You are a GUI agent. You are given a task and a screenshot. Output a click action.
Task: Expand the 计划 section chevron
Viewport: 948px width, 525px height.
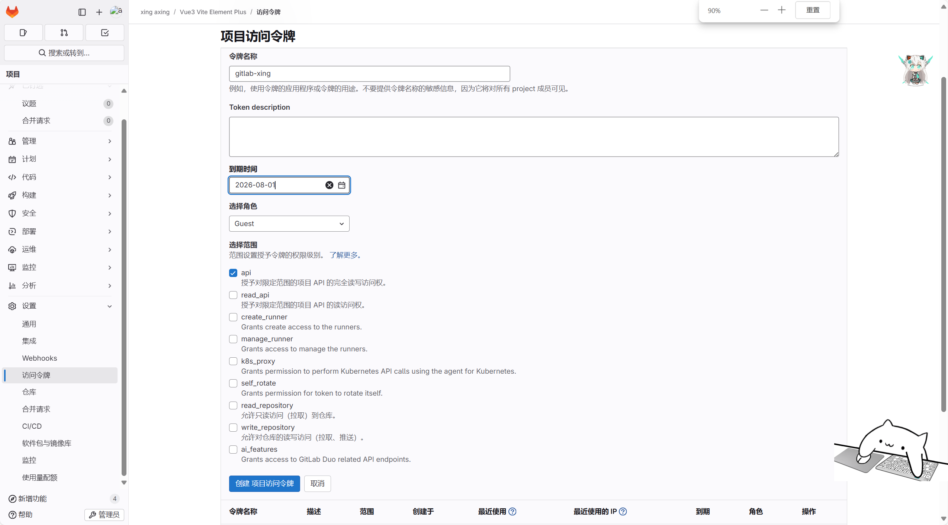(x=110, y=160)
